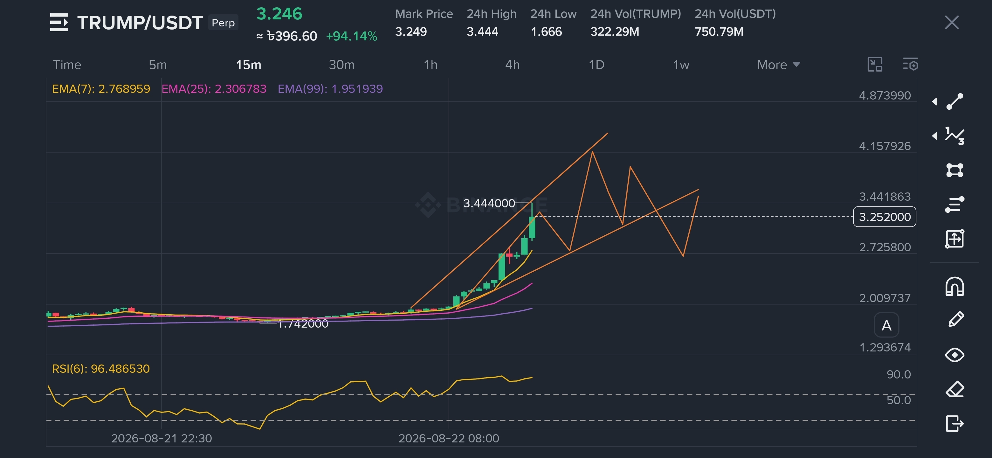Viewport: 992px width, 458px height.
Task: Open the indicator settings icon
Action: tap(910, 64)
